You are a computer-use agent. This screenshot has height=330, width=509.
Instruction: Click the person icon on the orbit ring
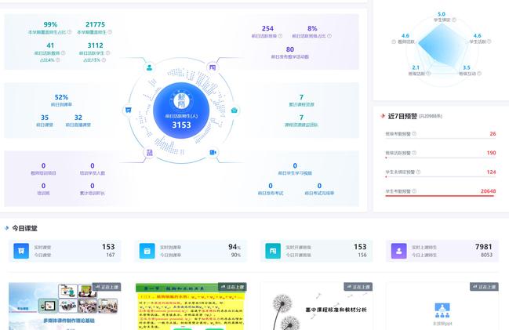click(149, 67)
